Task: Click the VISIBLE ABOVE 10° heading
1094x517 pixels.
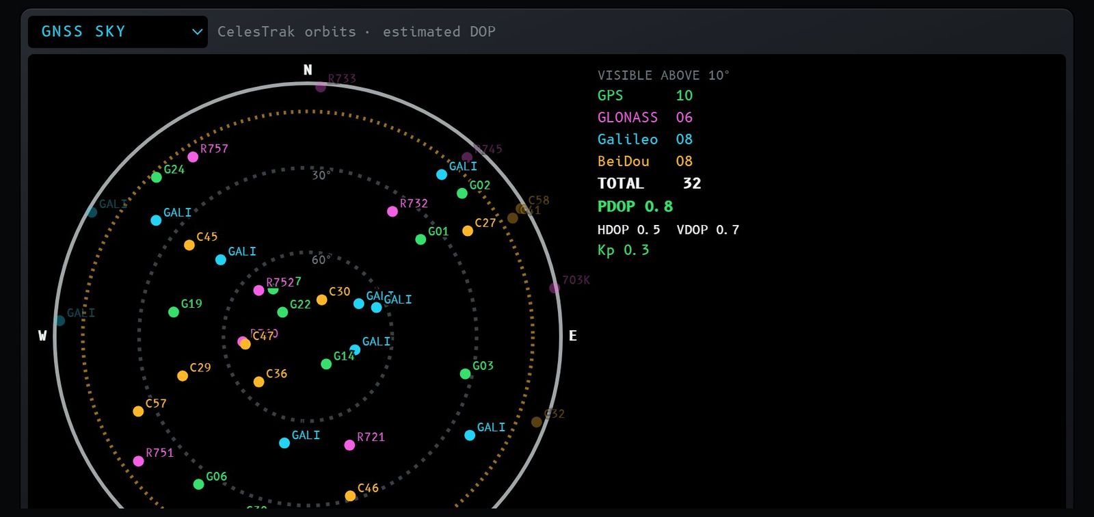Action: 663,75
